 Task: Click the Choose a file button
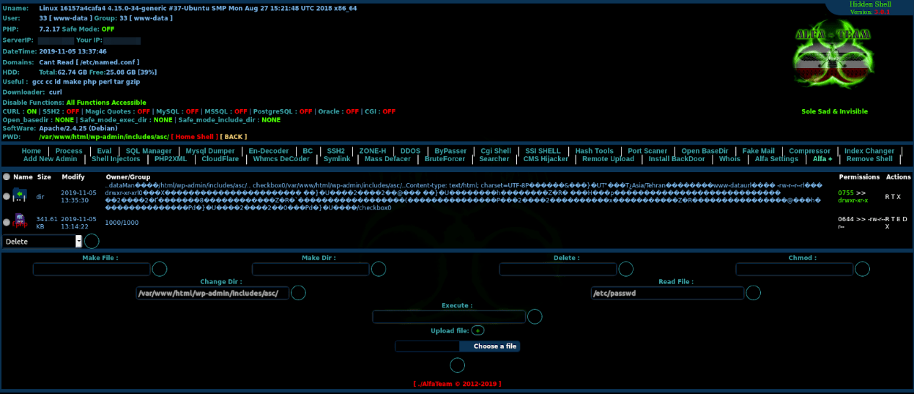[495, 346]
